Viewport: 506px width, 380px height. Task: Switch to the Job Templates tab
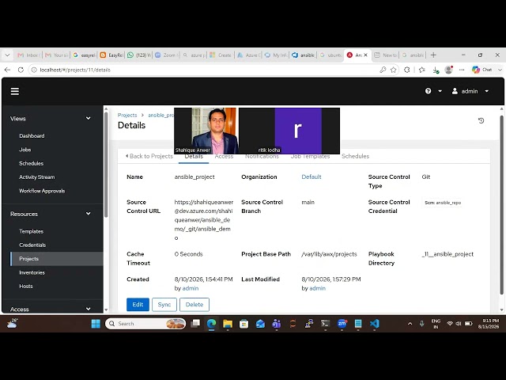[310, 157]
